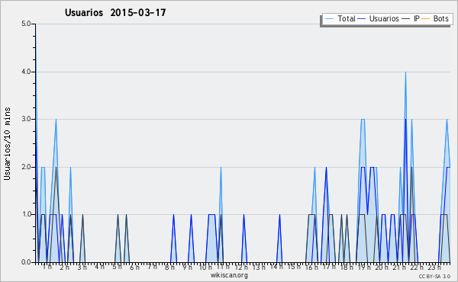Click the chart title Usuarios 2015-03-17
This screenshot has height=282, width=458.
(x=115, y=12)
